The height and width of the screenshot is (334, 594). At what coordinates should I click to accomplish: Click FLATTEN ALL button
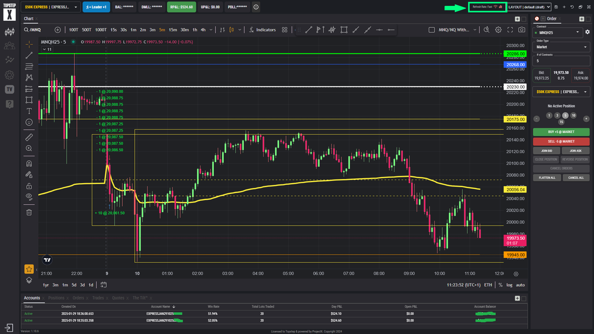[x=546, y=177]
